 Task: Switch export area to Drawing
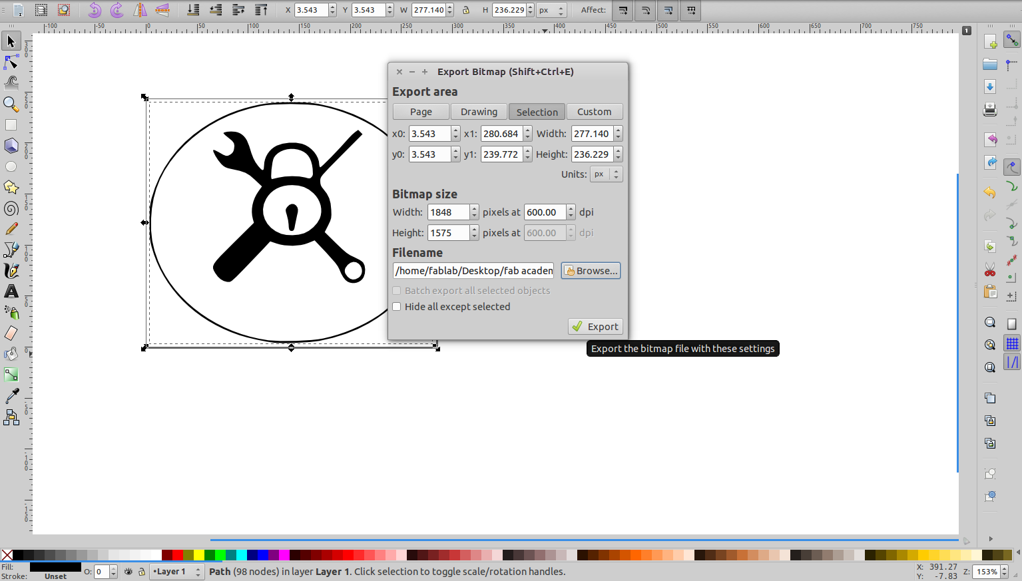tap(479, 112)
